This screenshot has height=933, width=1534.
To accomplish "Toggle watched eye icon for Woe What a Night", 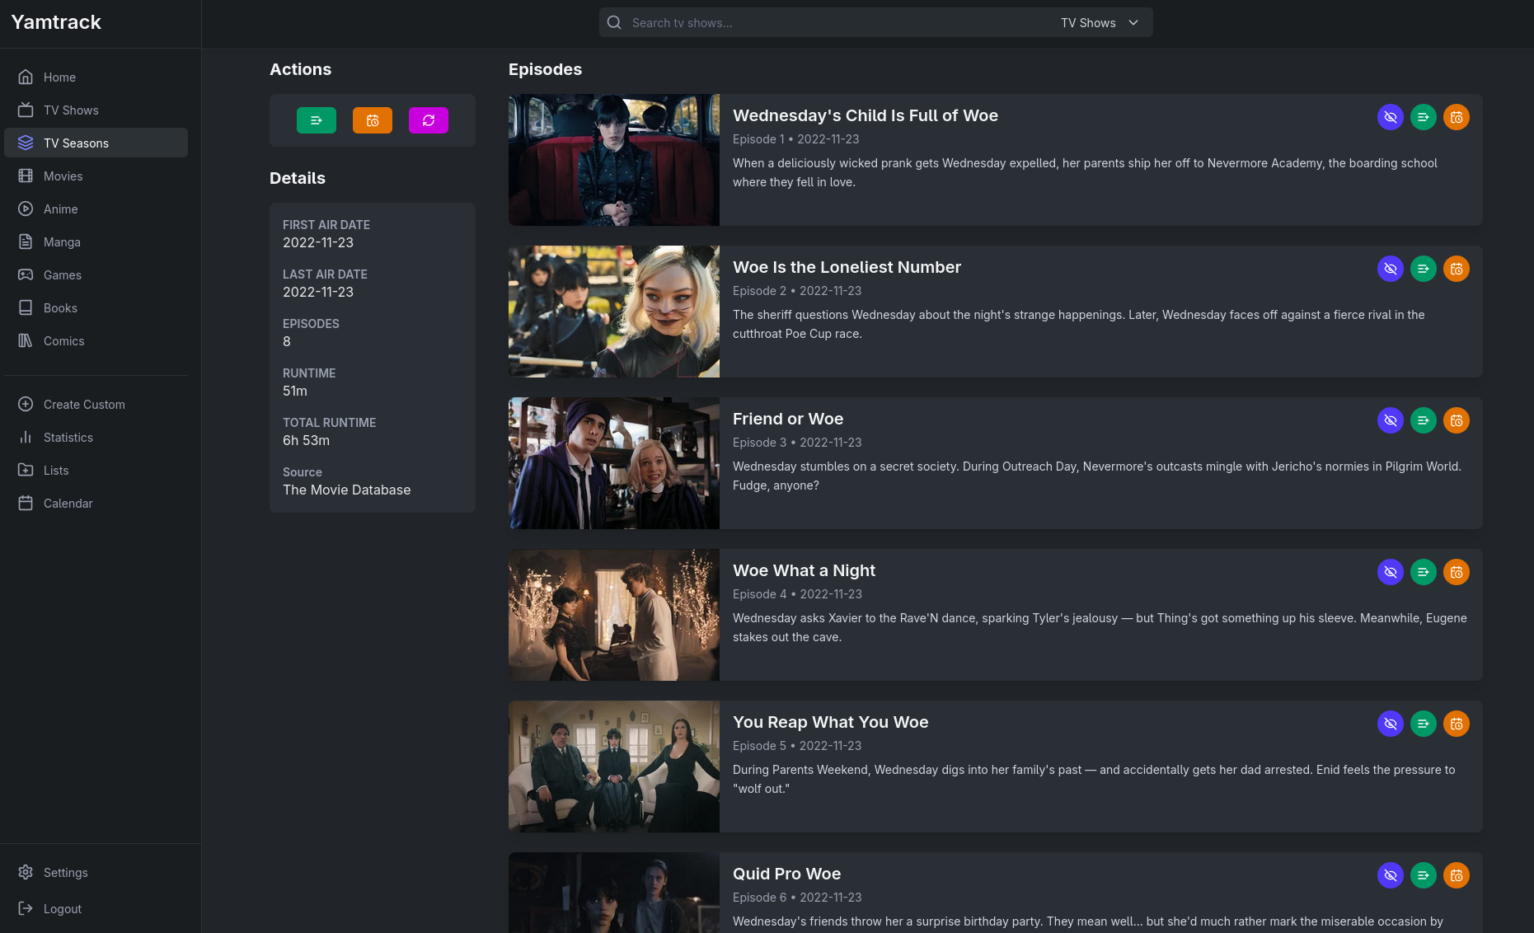I will [1390, 572].
